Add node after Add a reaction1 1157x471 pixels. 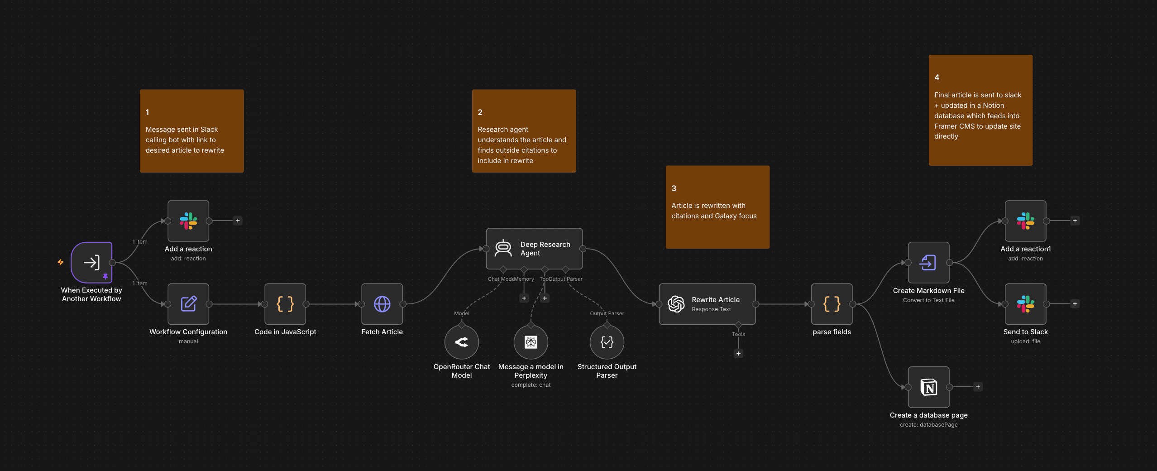tap(1075, 221)
